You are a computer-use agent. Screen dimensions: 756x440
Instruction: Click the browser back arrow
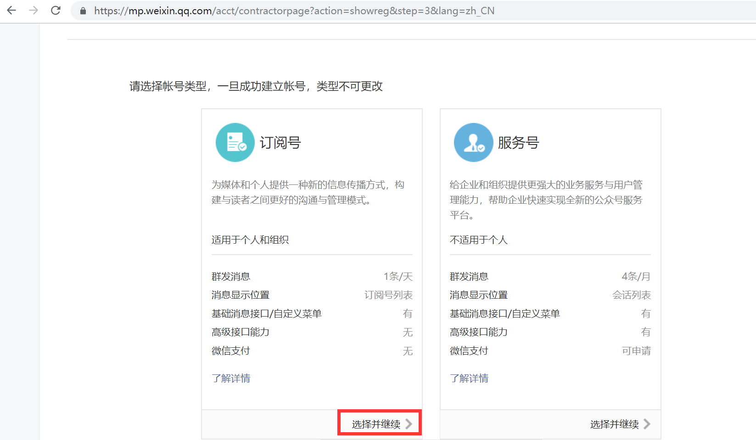[11, 11]
